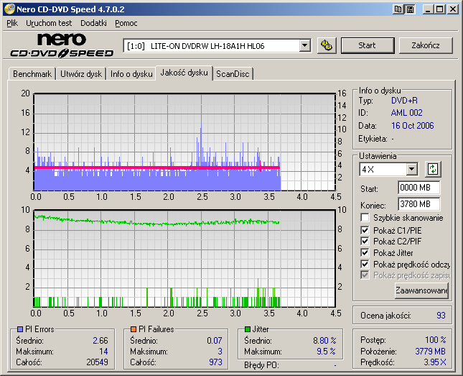
Task: Click the Ocena jakości value 93
Action: pos(441,316)
